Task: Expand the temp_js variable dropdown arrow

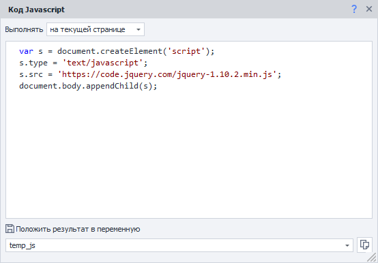Action: pyautogui.click(x=347, y=245)
